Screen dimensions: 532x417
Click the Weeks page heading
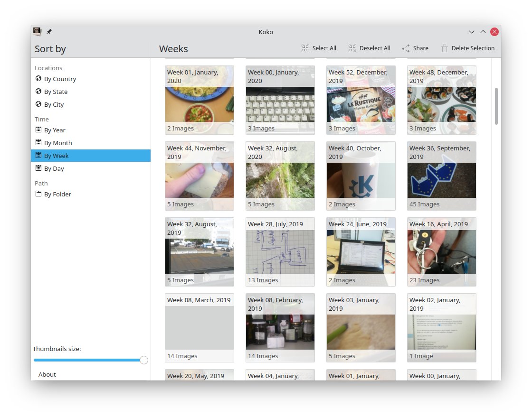click(173, 49)
